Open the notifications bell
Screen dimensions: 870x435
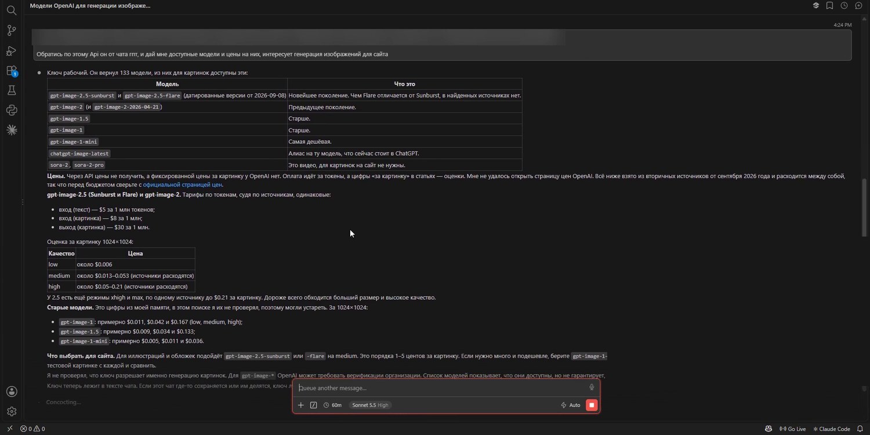[x=861, y=429]
